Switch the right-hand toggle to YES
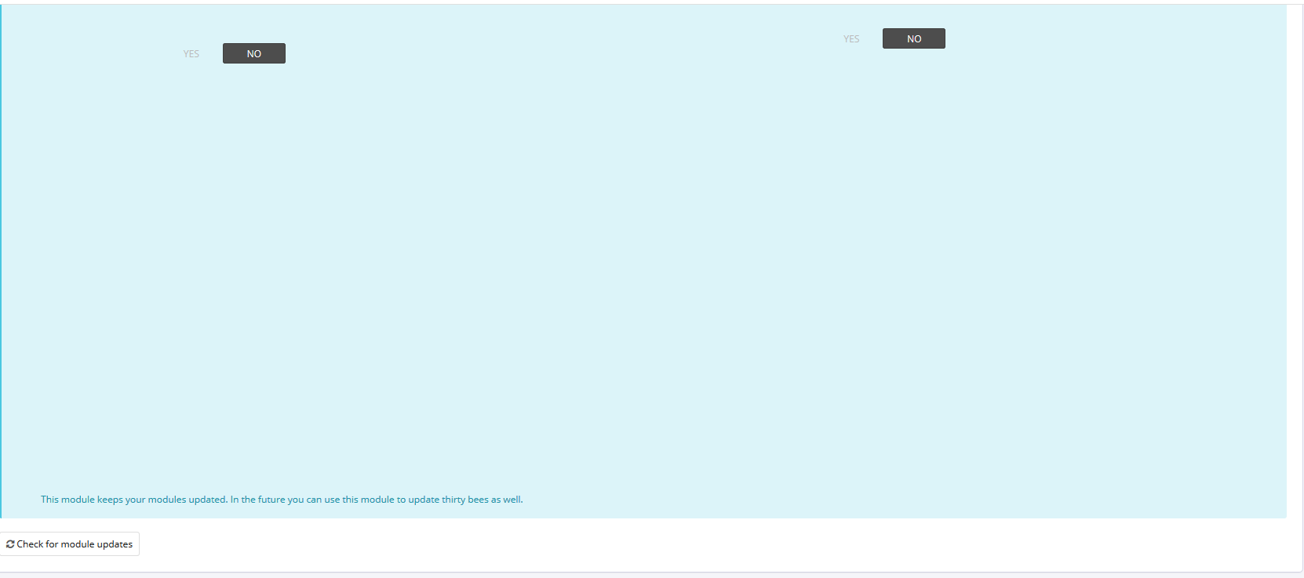Viewport: 1304px width, 578px height. click(x=851, y=39)
